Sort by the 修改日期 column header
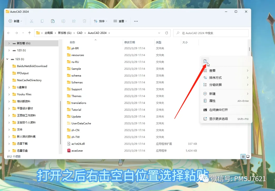275x191 pixels. tap(129, 42)
